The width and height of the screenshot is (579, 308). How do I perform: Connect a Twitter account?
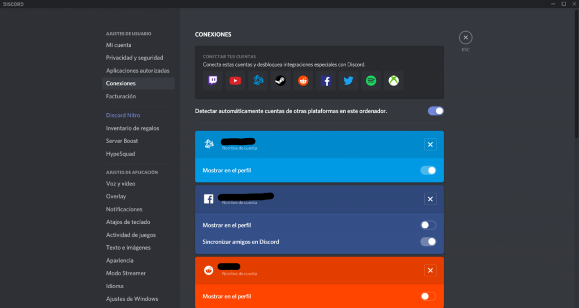[x=348, y=81]
